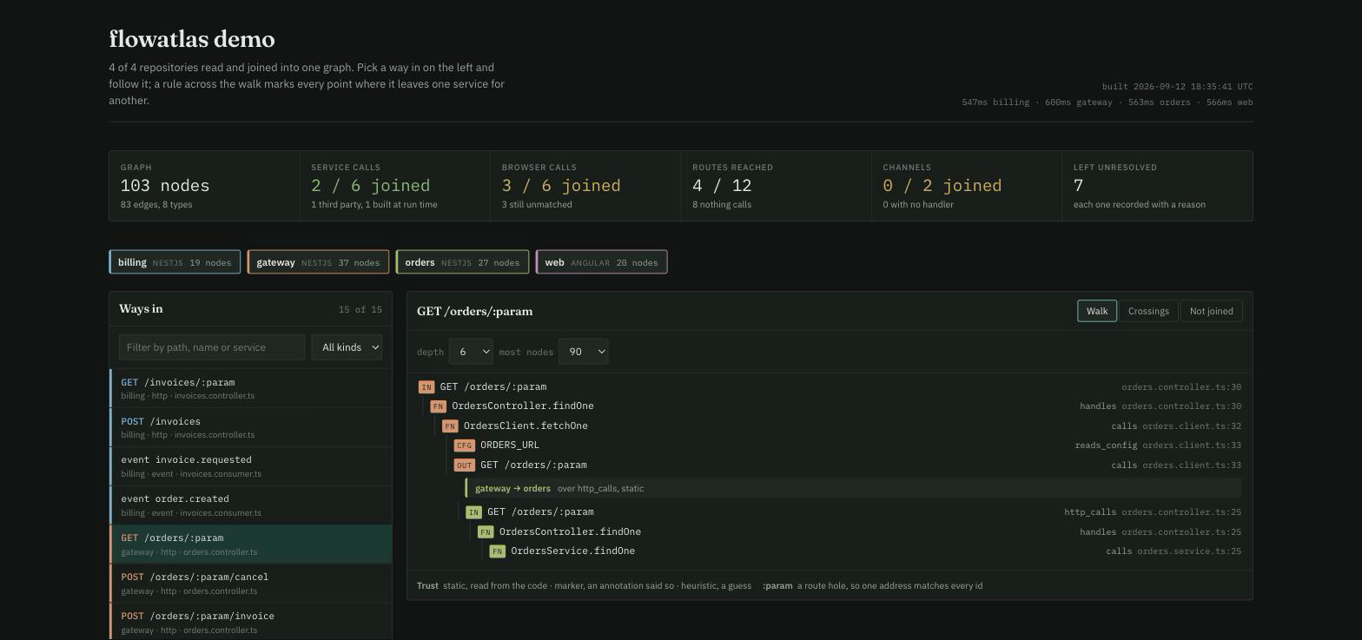Click the reads_config orders.client.ts:33 reference
The height and width of the screenshot is (640, 1362).
click(1158, 445)
